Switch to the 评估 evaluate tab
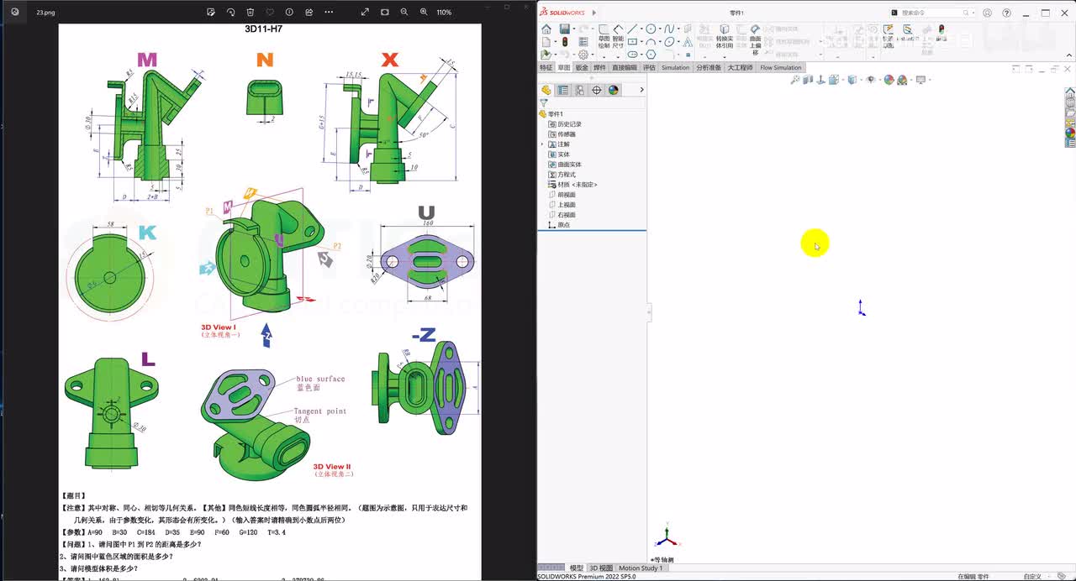Screen dimensions: 1076x581 [x=649, y=67]
